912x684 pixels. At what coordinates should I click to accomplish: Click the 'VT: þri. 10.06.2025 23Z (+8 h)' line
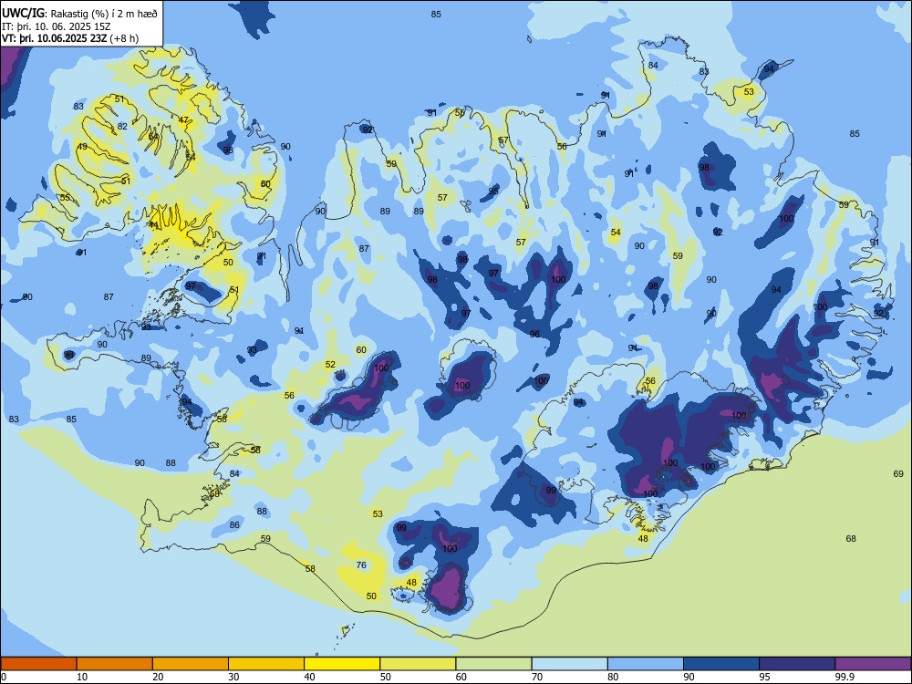point(70,38)
